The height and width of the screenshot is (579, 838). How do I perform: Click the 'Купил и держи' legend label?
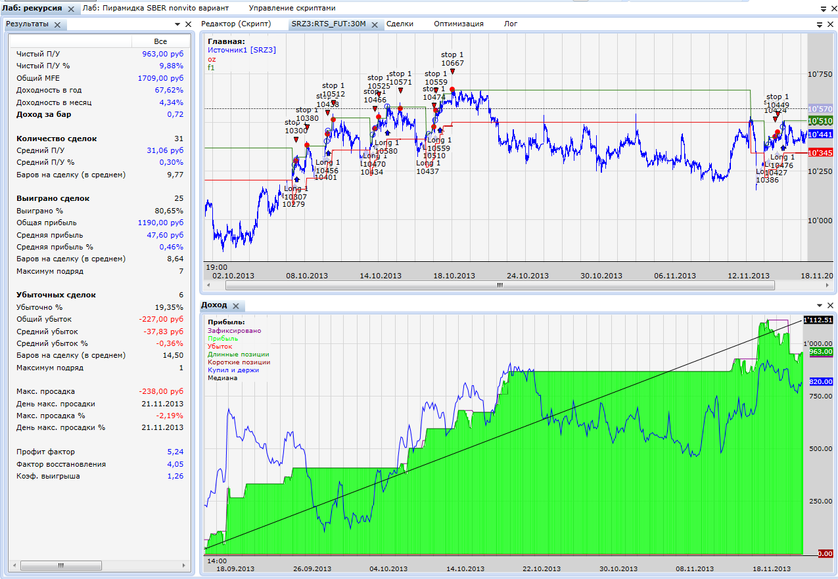229,370
